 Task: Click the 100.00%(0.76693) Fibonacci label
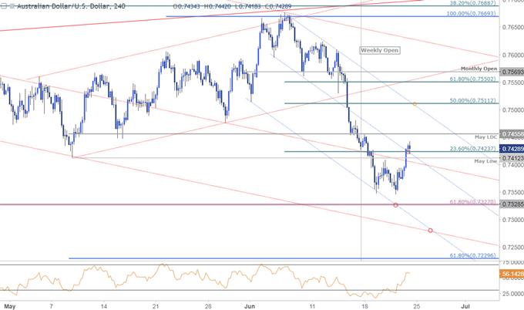click(471, 13)
